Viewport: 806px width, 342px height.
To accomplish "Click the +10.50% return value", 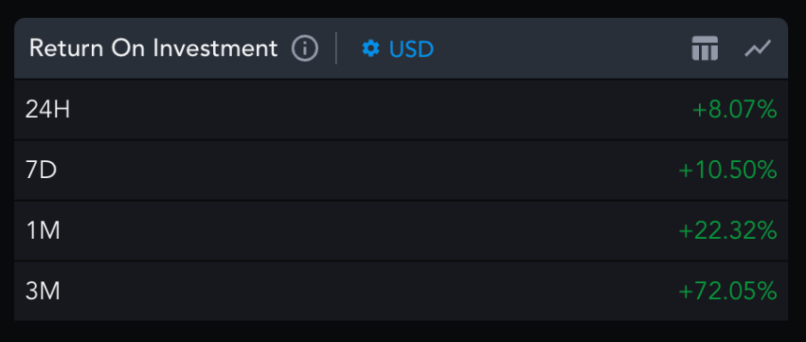I will coord(727,170).
